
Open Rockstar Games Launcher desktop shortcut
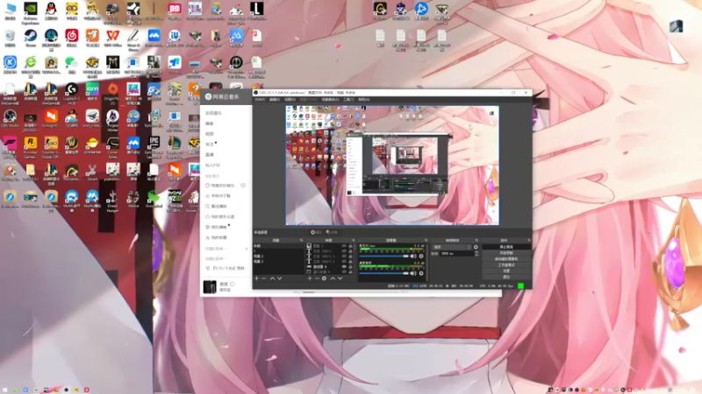coord(31,147)
